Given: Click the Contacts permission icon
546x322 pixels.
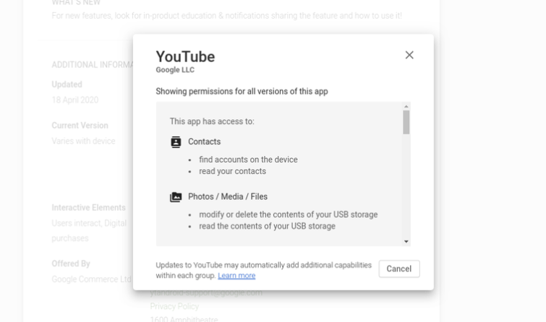Looking at the screenshot, I should click(176, 142).
